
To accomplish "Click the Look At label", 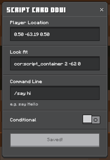I will tap(19, 52).
